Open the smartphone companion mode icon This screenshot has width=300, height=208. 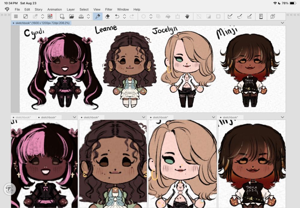click(x=261, y=16)
